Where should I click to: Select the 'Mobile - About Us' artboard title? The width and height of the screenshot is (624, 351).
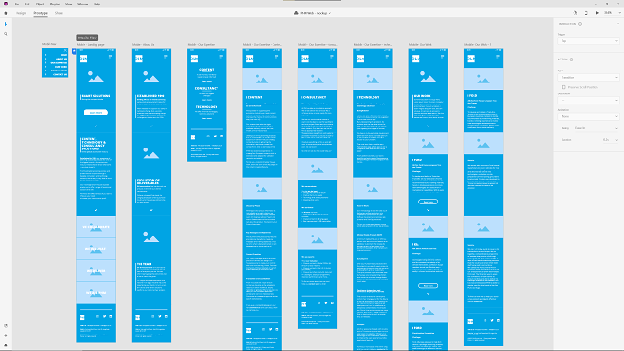[x=143, y=45]
